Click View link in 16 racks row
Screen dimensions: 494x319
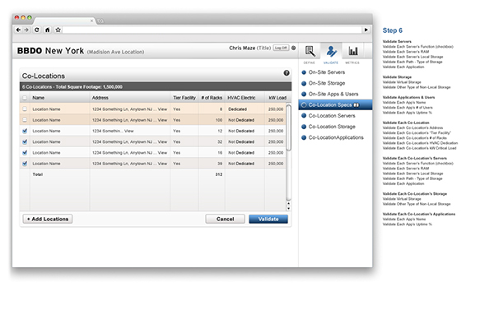[x=162, y=153]
